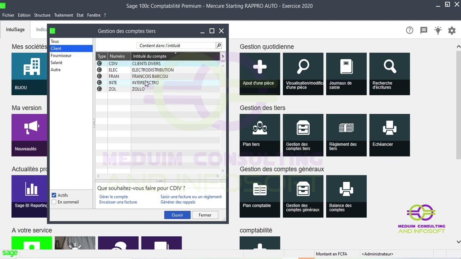Click the Contient dans l'intitulé search field
This screenshot has width=461, height=259.
coord(176,46)
